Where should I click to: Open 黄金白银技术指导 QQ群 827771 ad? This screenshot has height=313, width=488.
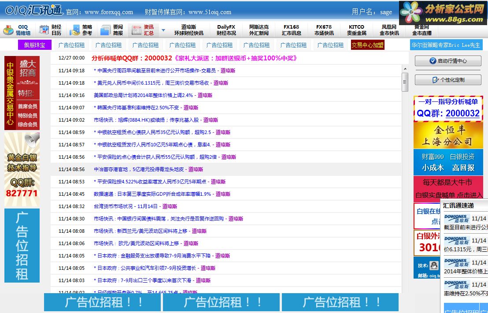22,169
